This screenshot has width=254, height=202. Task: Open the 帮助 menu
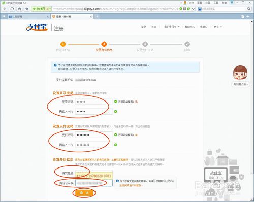[224, 3]
